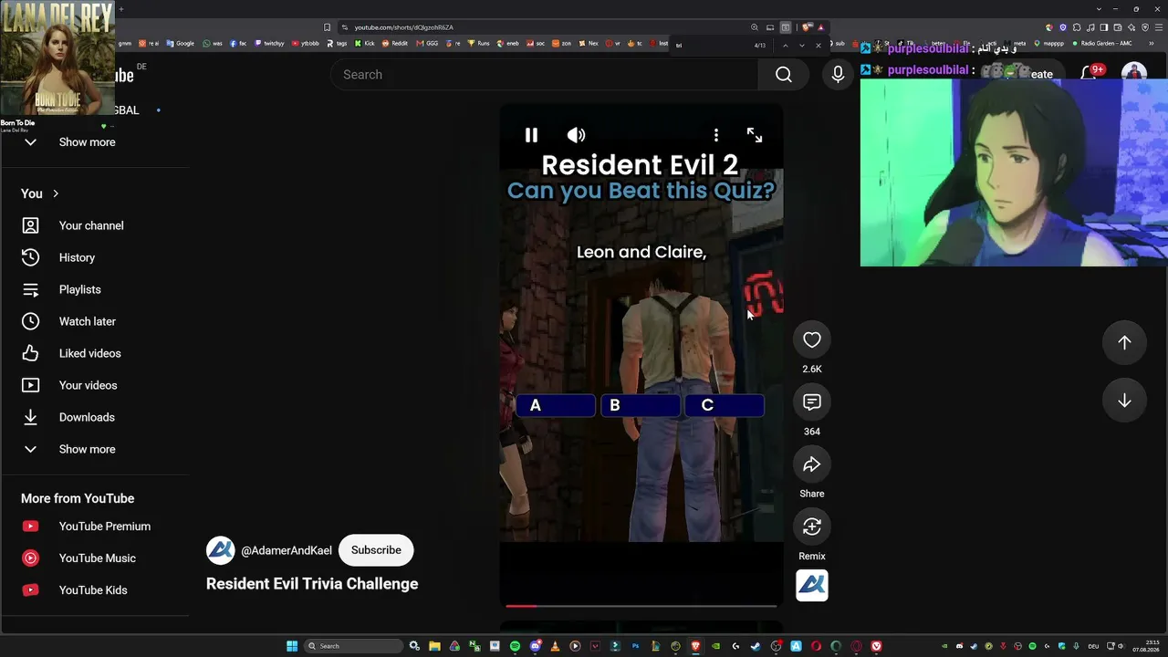The height and width of the screenshot is (657, 1168).
Task: Open the Reddit bookmark
Action: (x=395, y=44)
